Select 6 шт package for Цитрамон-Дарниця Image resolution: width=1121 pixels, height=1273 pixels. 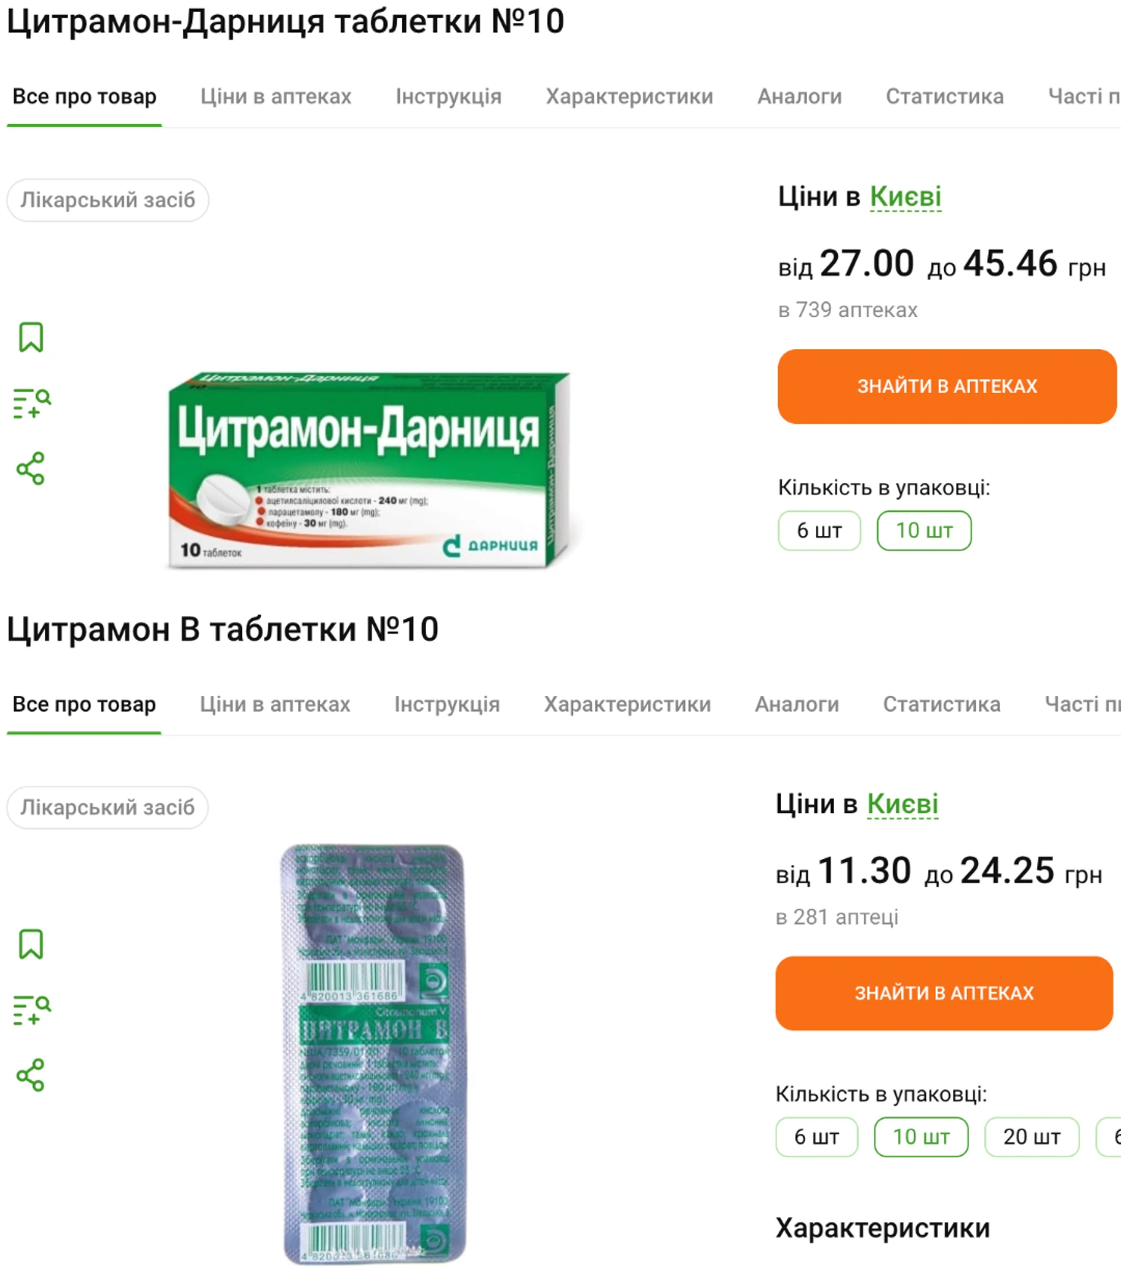coord(819,531)
